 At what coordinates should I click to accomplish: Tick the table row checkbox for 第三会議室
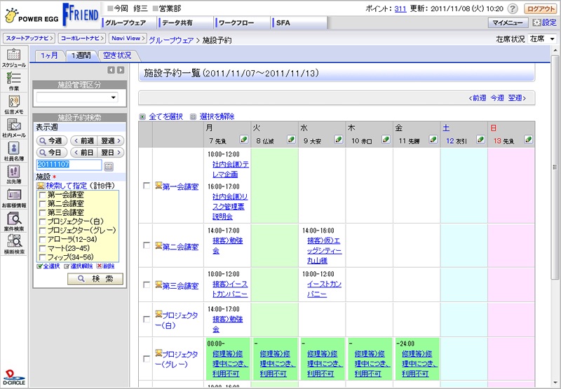[146, 285]
